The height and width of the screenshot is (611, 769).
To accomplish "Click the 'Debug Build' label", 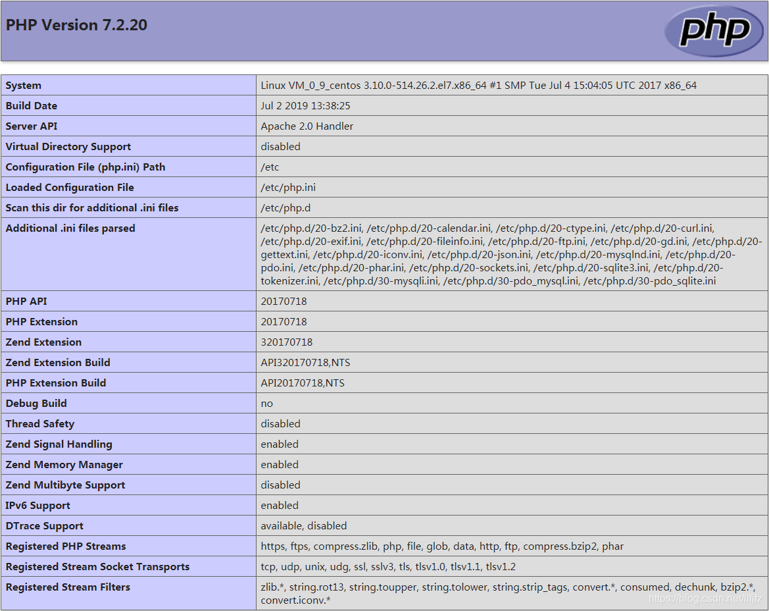I will click(36, 404).
